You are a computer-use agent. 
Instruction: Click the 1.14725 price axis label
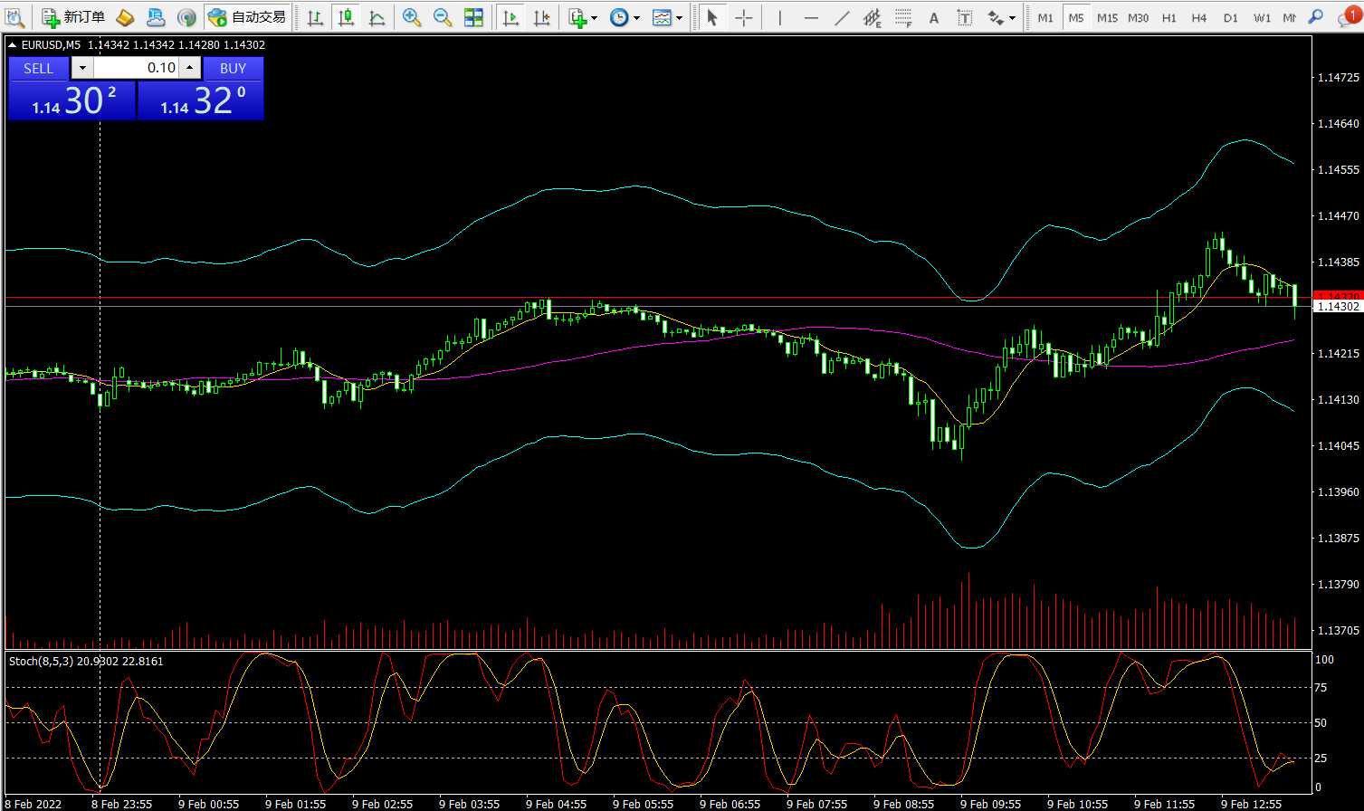click(1339, 78)
